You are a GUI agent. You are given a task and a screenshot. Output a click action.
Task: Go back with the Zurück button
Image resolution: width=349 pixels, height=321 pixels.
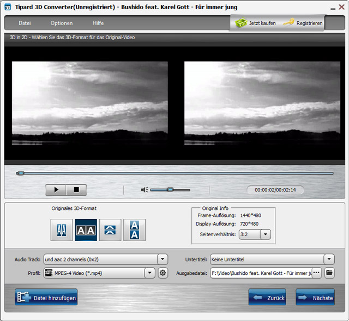[x=267, y=297]
